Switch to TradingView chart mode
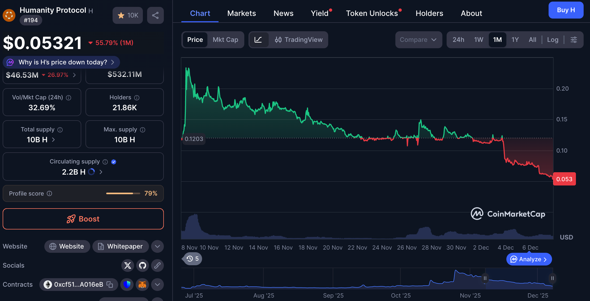Screen dimensions: 590x301 [x=299, y=40]
